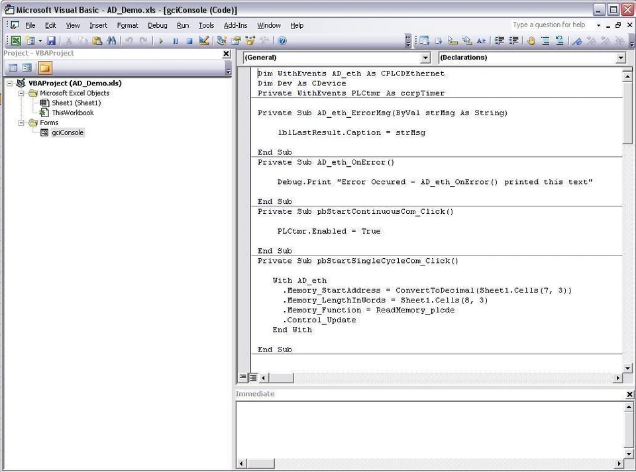The height and width of the screenshot is (472, 636).
Task: Click the View Microsoft Excel toolbar icon
Action: pyautogui.click(x=15, y=40)
